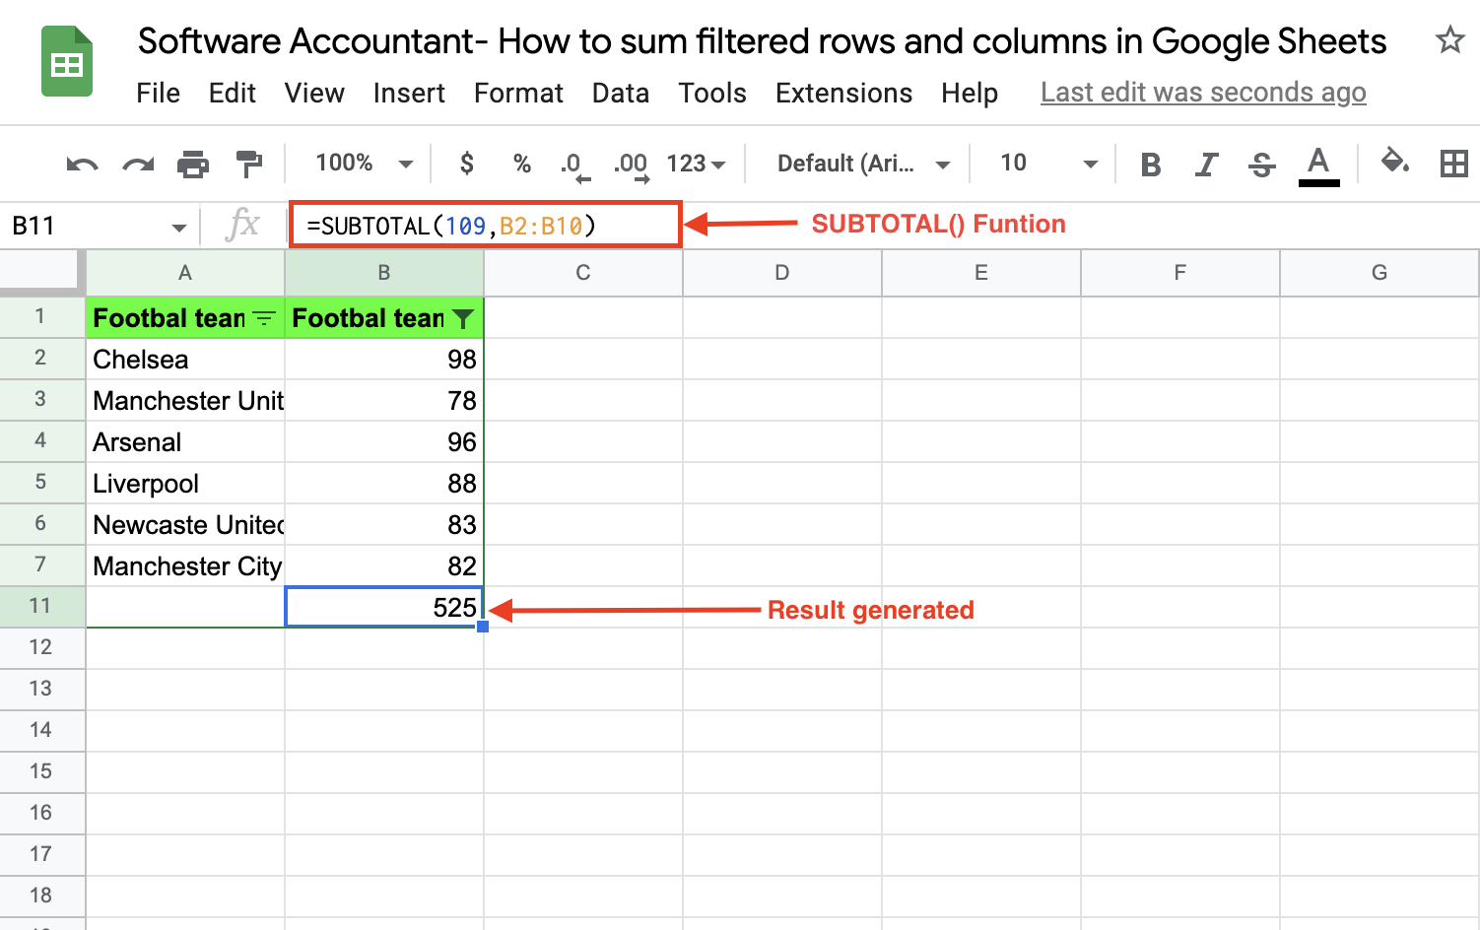Image resolution: width=1480 pixels, height=930 pixels.
Task: Select column D header
Action: [x=782, y=273]
